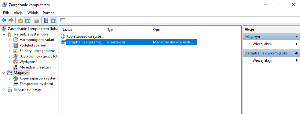Click the Narzędzia systemowe tools icon
The height and width of the screenshot is (114, 300).
pos(9,34)
